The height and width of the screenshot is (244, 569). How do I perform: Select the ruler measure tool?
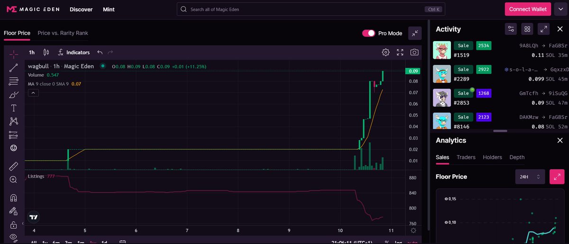click(14, 166)
